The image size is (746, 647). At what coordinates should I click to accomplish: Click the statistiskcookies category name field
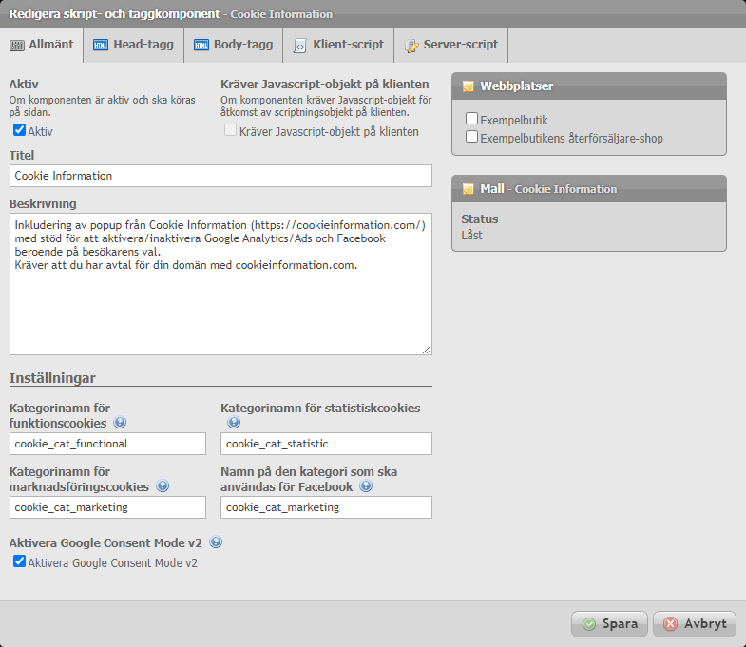[x=326, y=444]
